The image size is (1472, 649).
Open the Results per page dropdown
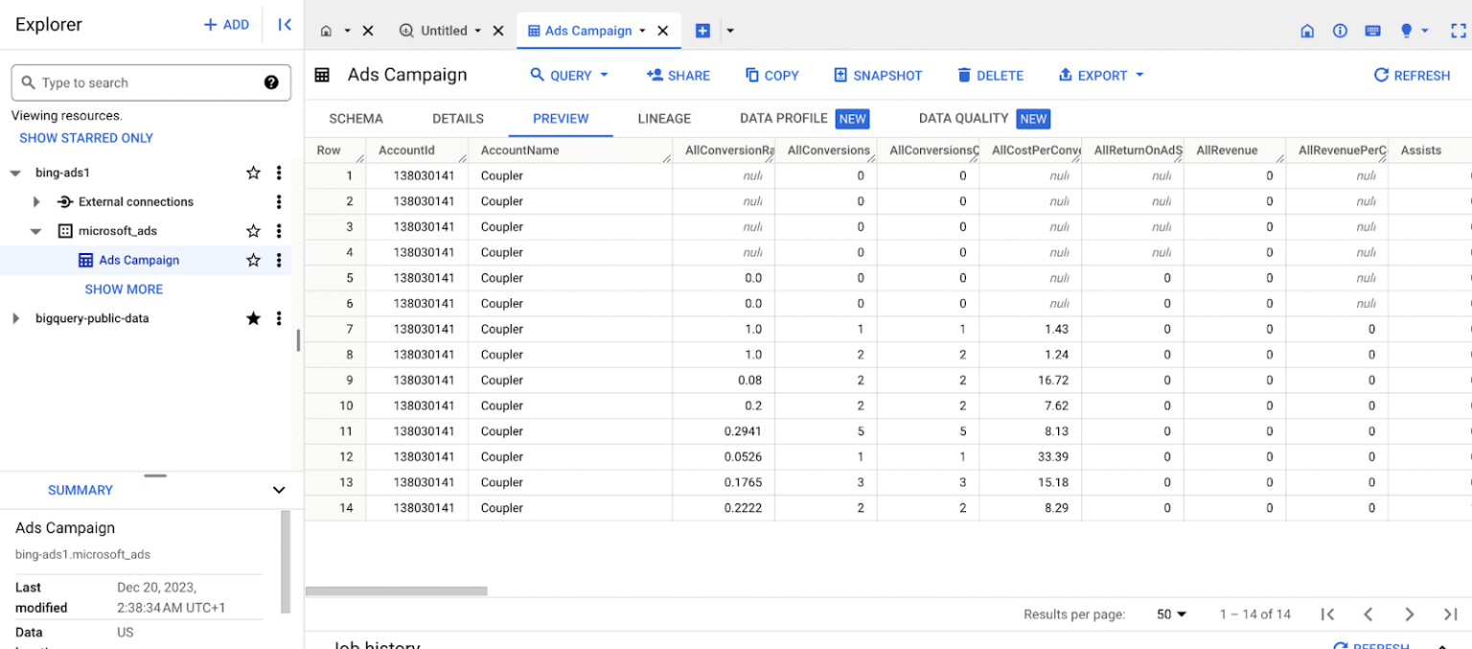tap(1171, 614)
